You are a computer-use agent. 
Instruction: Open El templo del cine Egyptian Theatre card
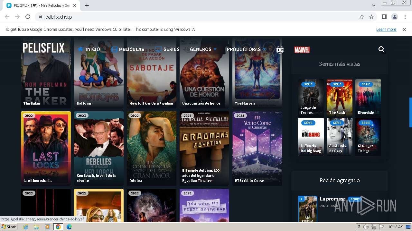[x=204, y=149]
